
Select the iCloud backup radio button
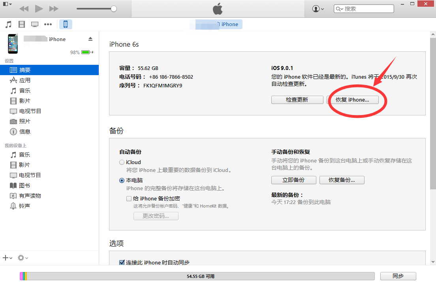[x=122, y=162]
